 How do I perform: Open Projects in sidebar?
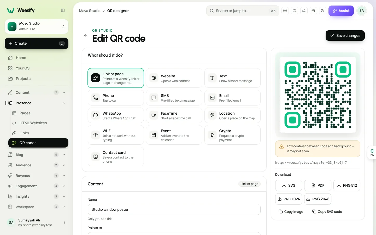coord(37,79)
